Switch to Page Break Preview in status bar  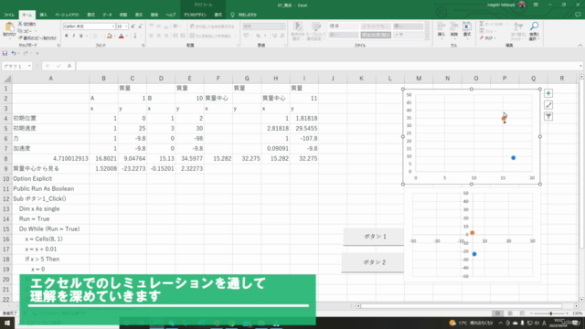[x=522, y=313]
